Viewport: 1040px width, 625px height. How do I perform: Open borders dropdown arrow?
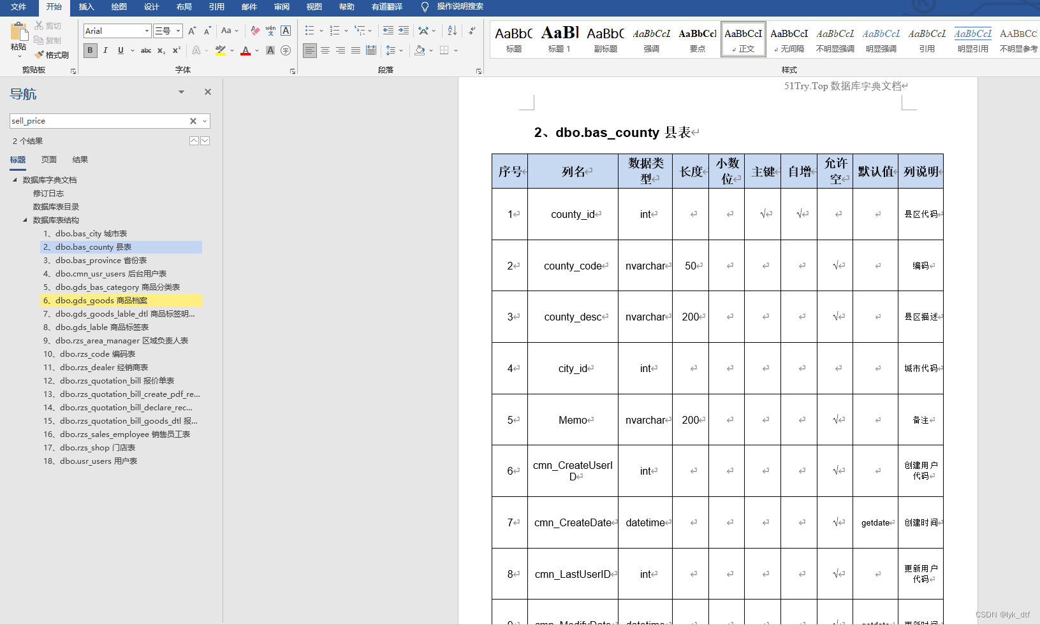click(x=456, y=50)
